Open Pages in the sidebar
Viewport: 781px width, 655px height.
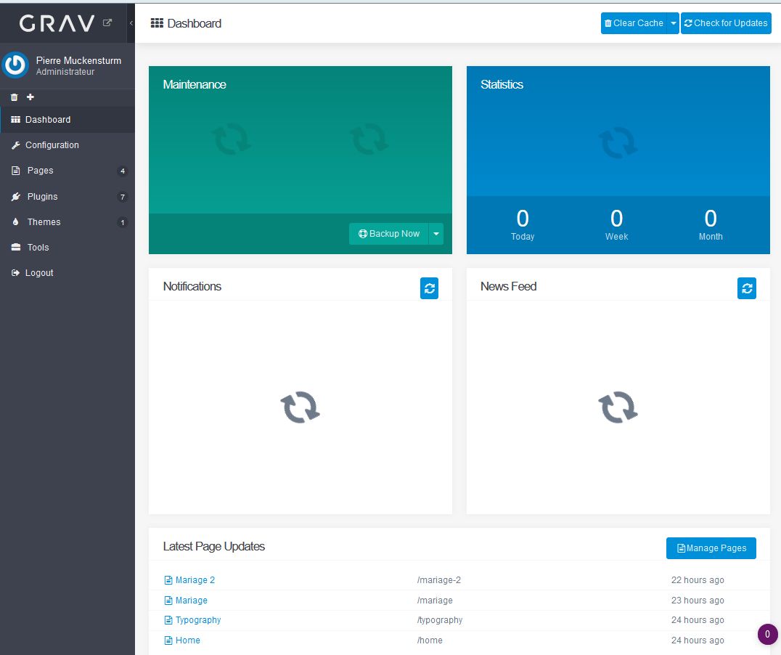(x=68, y=171)
